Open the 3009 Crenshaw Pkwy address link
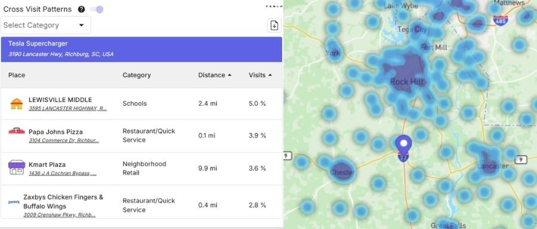The height and width of the screenshot is (229, 537). tap(59, 215)
